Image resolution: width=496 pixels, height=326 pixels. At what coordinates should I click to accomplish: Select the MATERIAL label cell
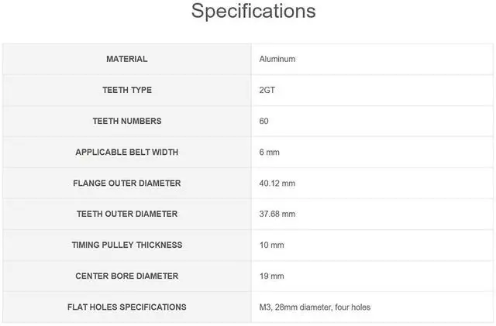click(x=127, y=59)
